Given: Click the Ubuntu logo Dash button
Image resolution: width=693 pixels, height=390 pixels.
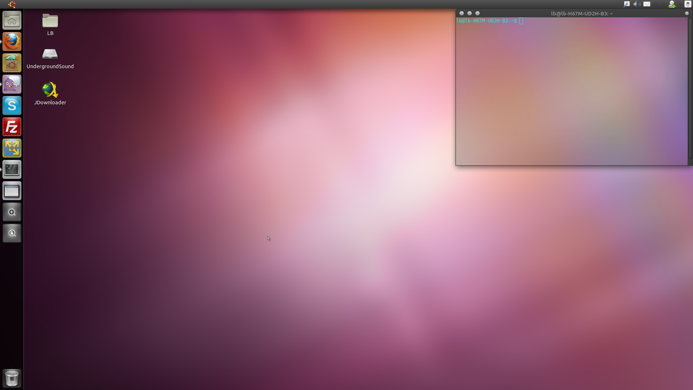Looking at the screenshot, I should [x=12, y=4].
